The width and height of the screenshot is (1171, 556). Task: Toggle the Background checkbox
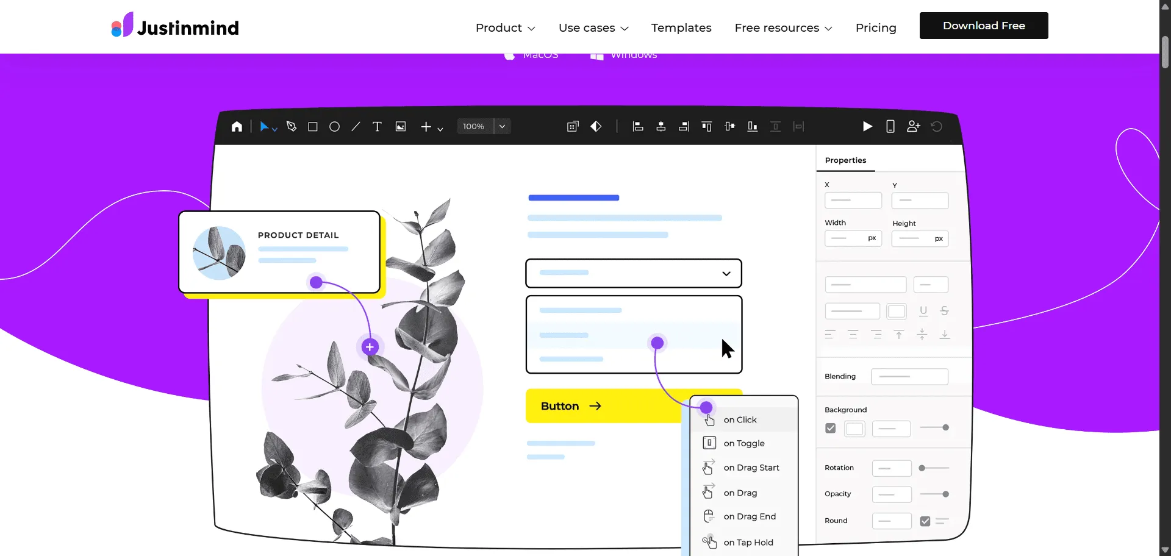pos(830,428)
